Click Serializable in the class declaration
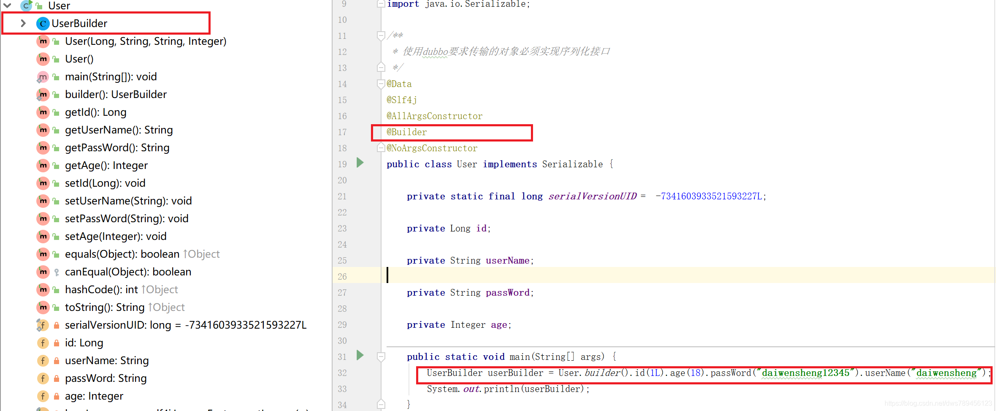The width and height of the screenshot is (996, 411). 572,164
